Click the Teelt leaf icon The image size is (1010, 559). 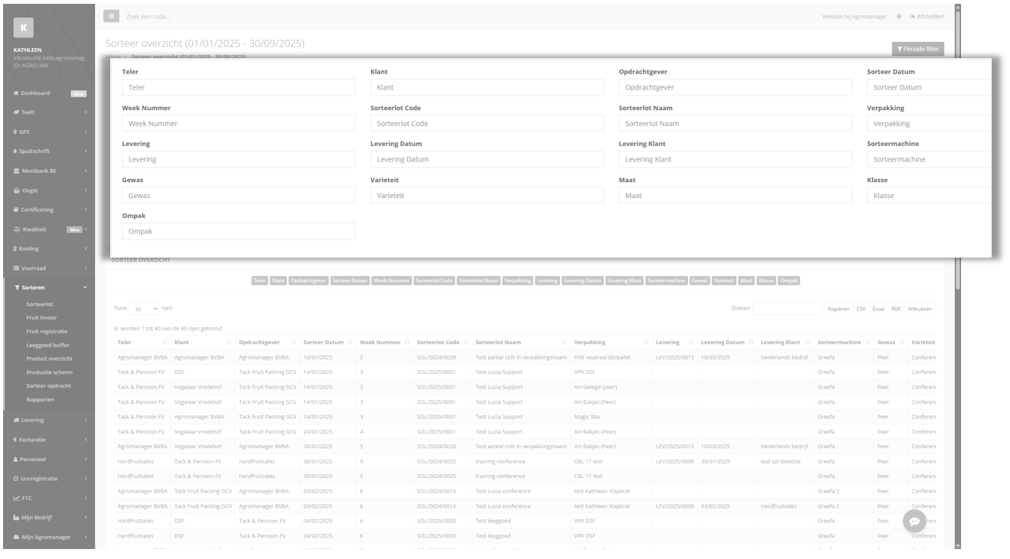(16, 112)
